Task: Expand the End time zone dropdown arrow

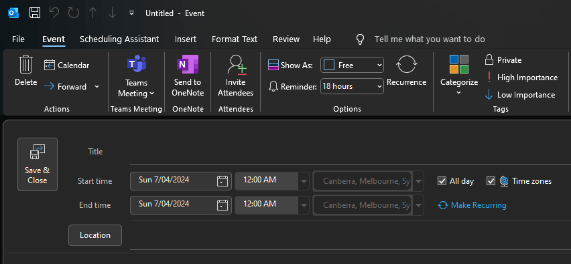Action: pyautogui.click(x=418, y=205)
